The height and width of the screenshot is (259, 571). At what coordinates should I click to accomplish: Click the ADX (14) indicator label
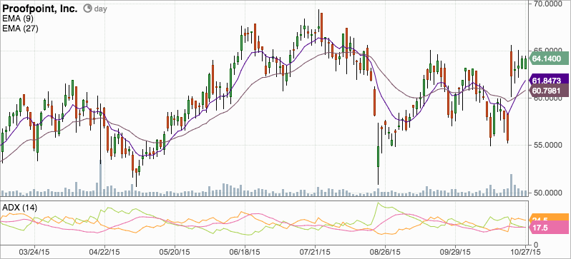pos(19,208)
